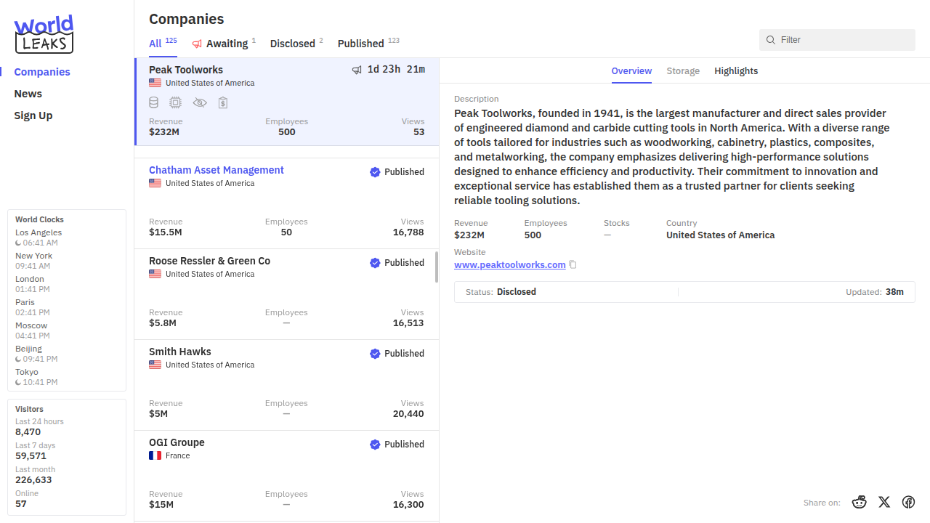930x523 pixels.
Task: Switch to the Disclosed tab
Action: 292,44
